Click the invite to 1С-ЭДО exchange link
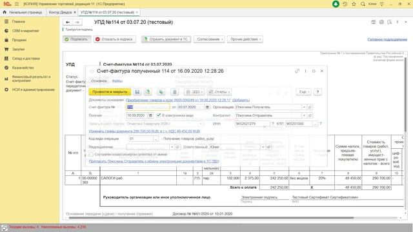This screenshot has height=232, width=413. (154, 161)
